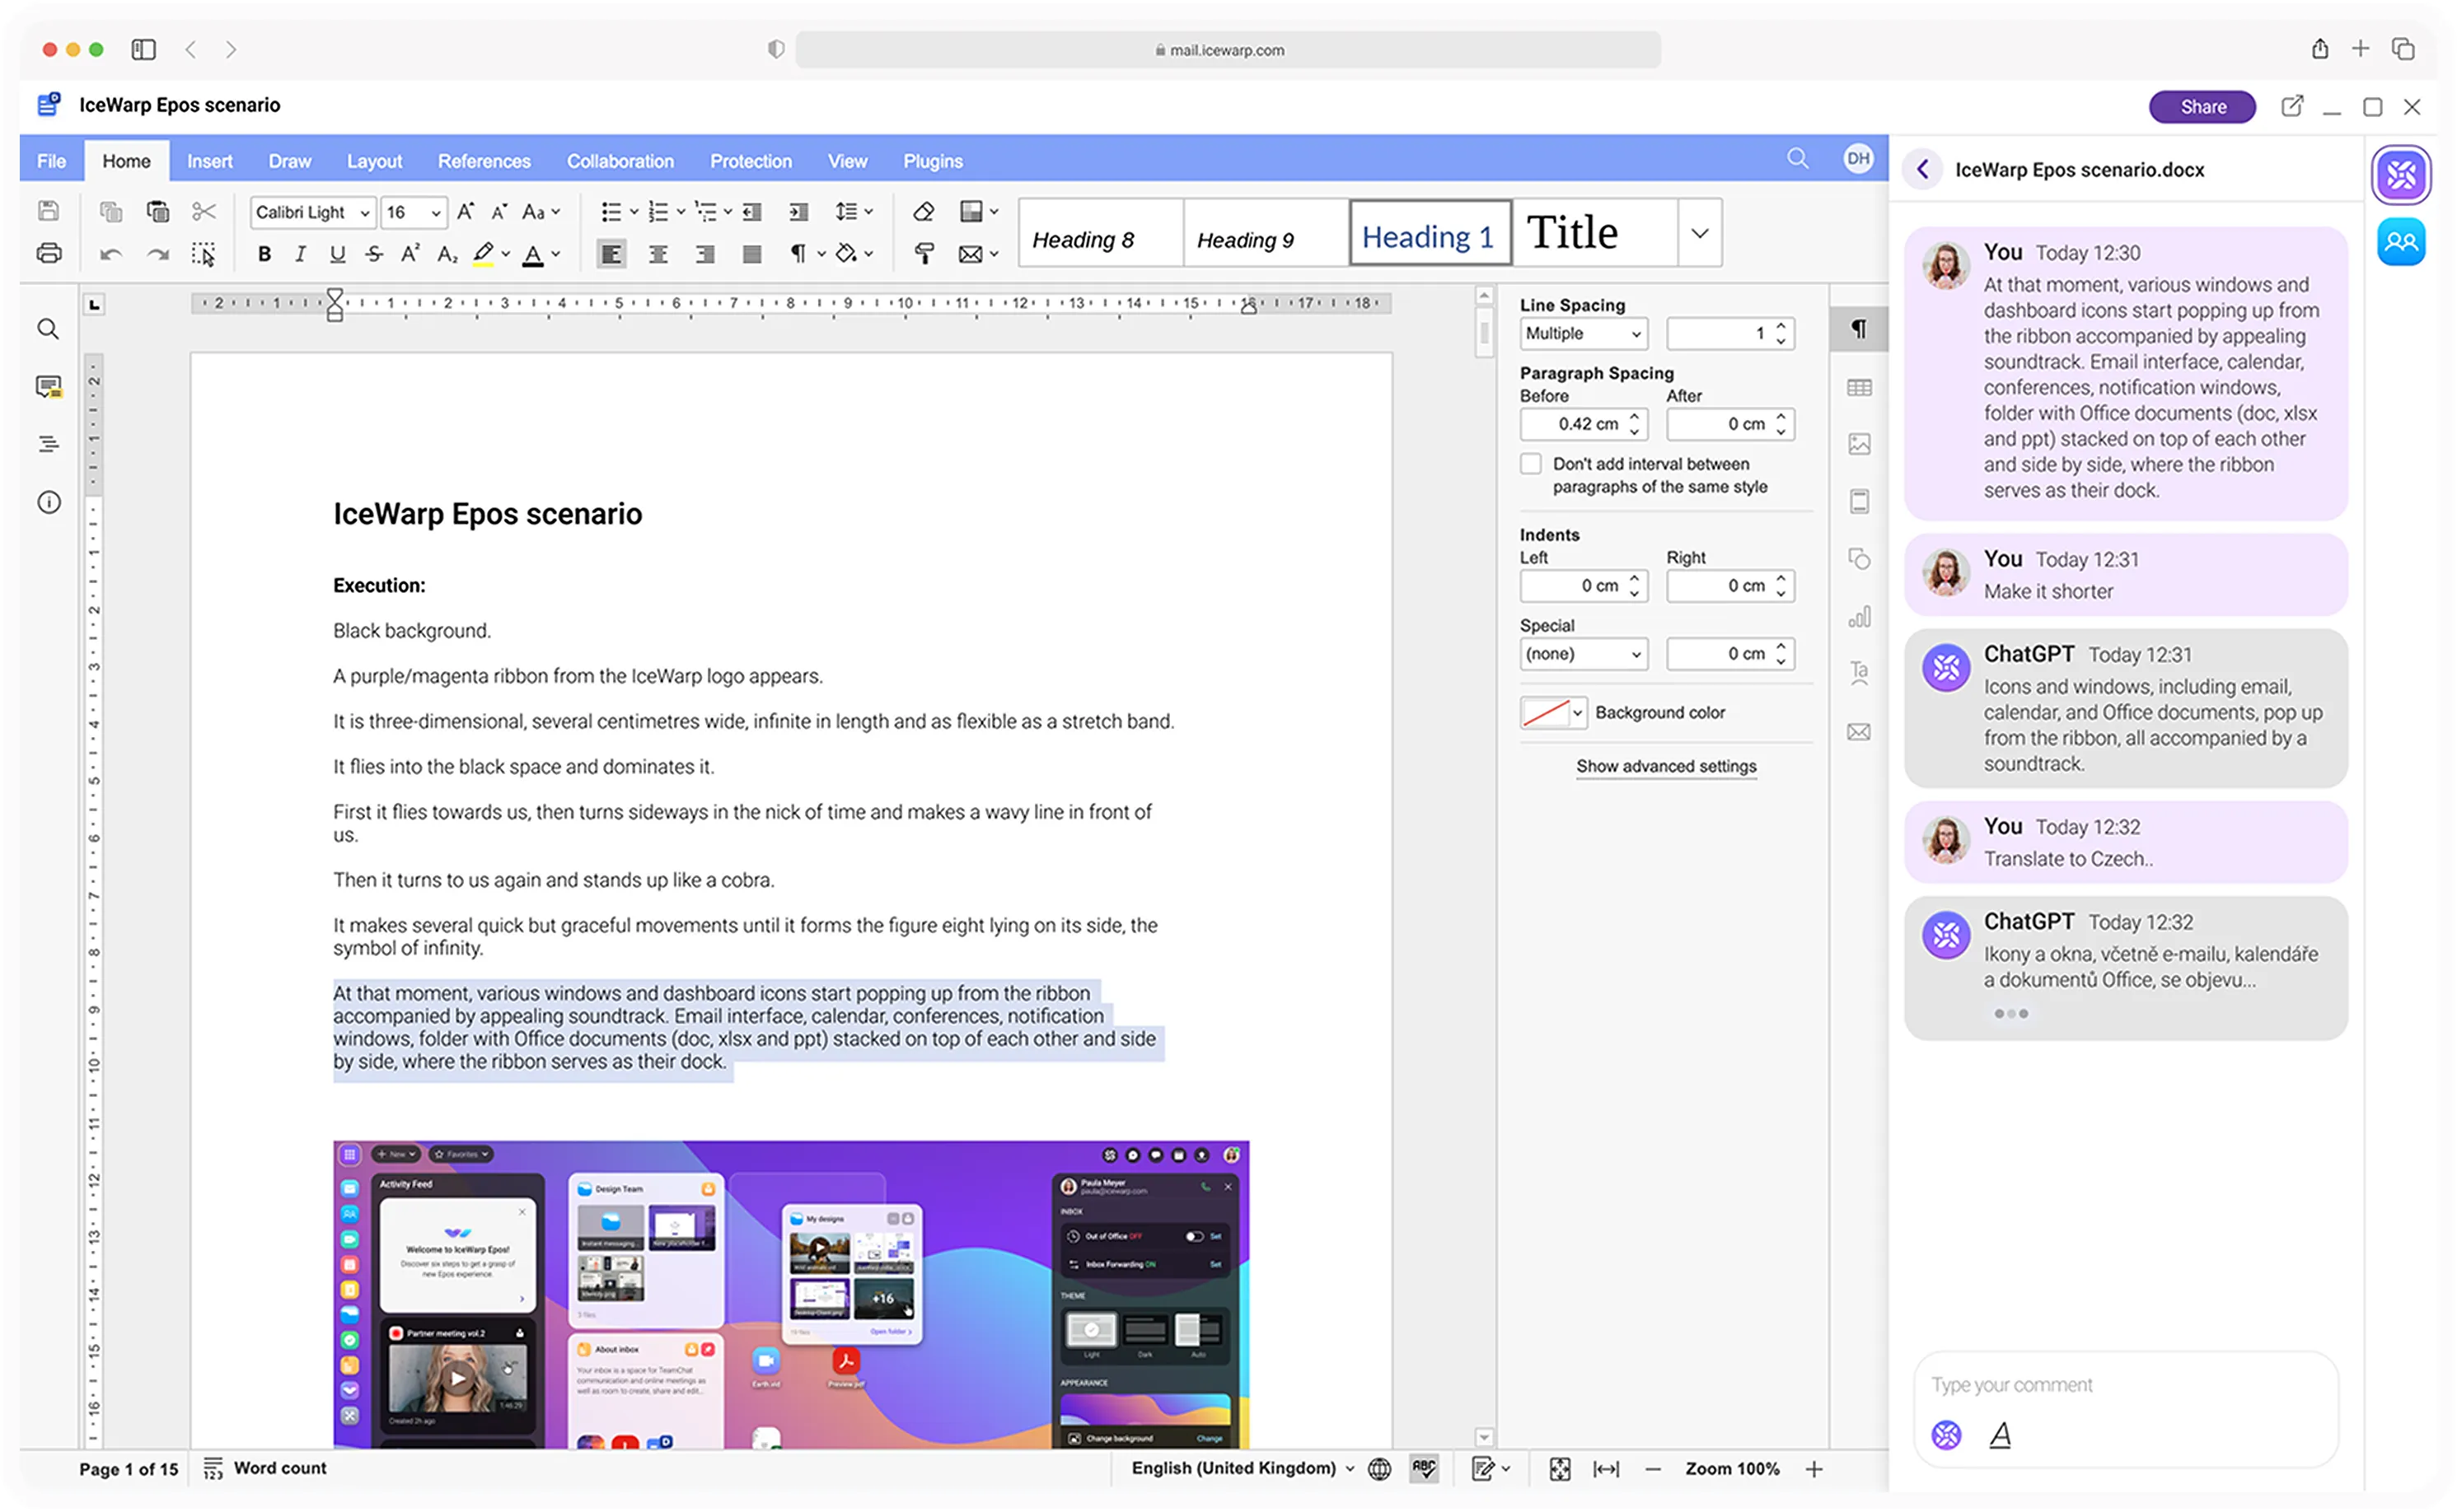Click the copy style paintbrush icon
2457x1512 pixels.
pos(924,254)
